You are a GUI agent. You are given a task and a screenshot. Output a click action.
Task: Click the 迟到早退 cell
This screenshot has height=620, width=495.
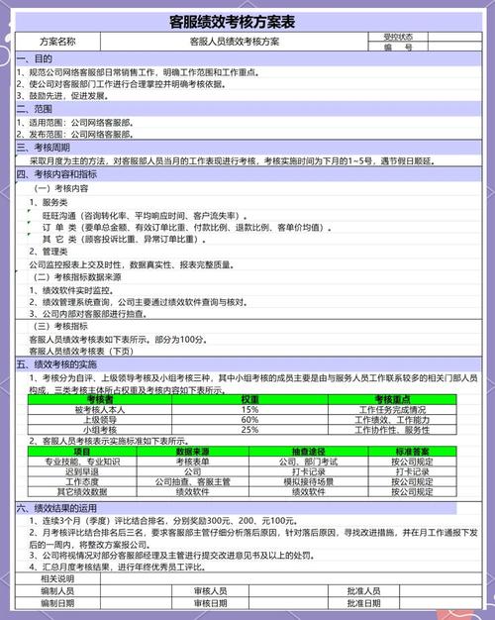(x=82, y=471)
